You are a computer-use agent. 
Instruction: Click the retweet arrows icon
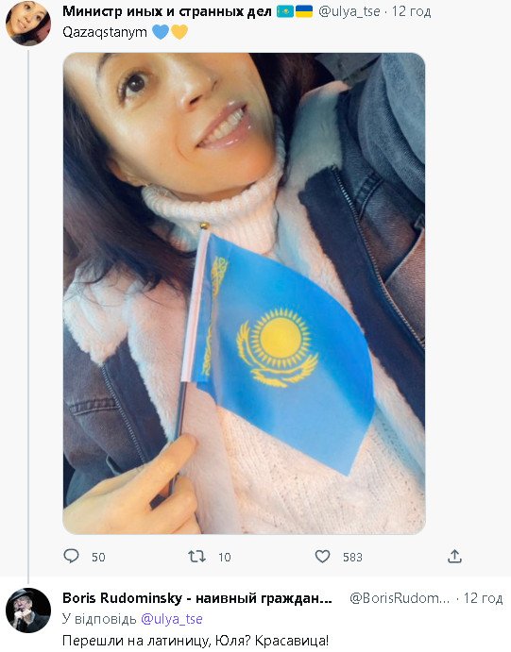(196, 556)
